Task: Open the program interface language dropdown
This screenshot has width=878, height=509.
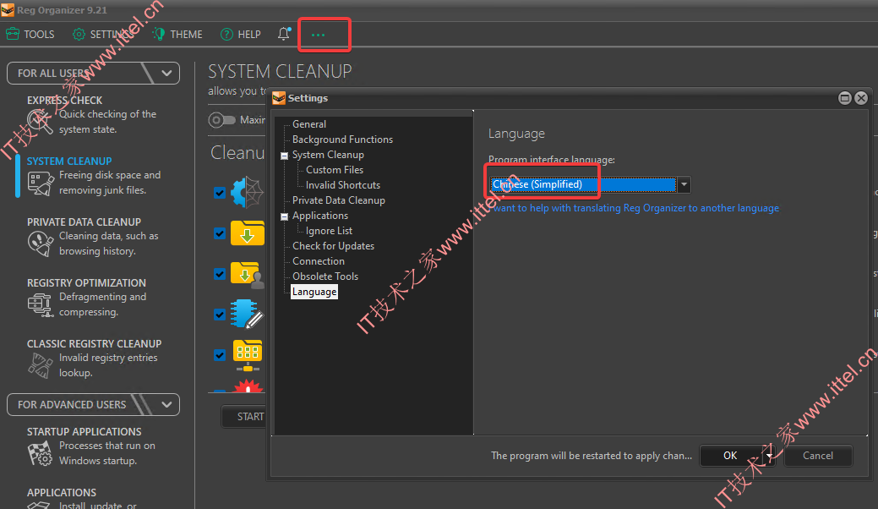Action: coord(684,184)
